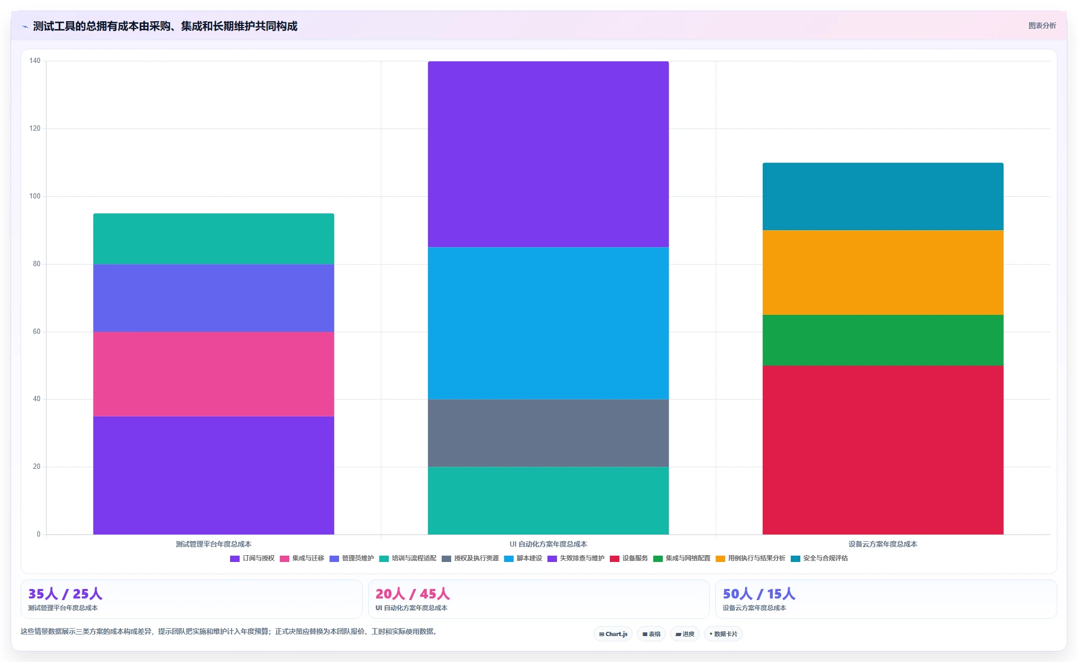This screenshot has width=1078, height=662.
Task: Toggle the 订阅与授权 legend item
Action: pyautogui.click(x=252, y=558)
